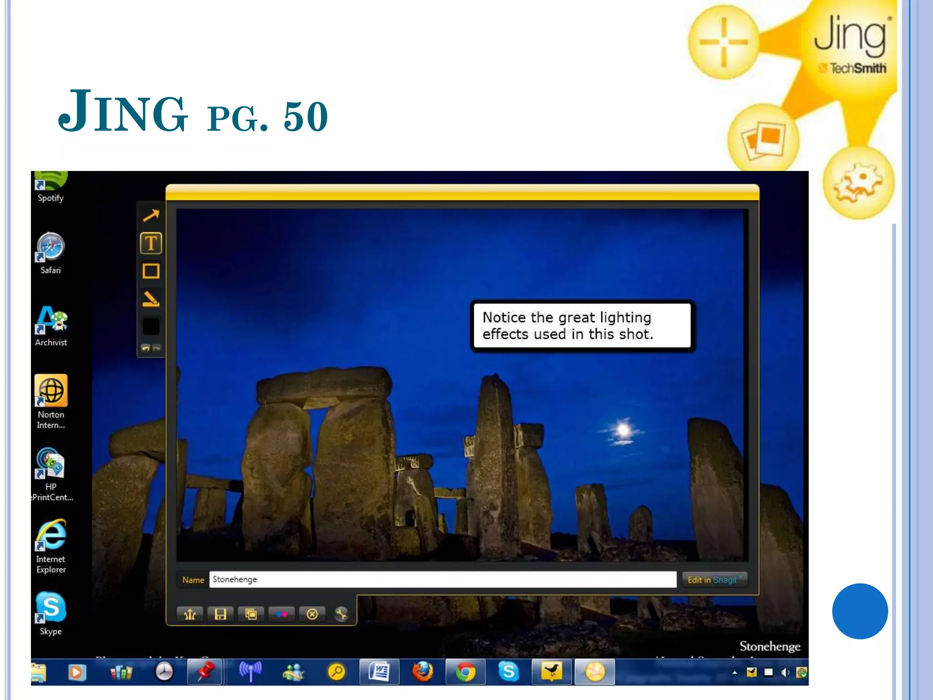Open Firefox from the taskbar
The height and width of the screenshot is (700, 933).
422,672
